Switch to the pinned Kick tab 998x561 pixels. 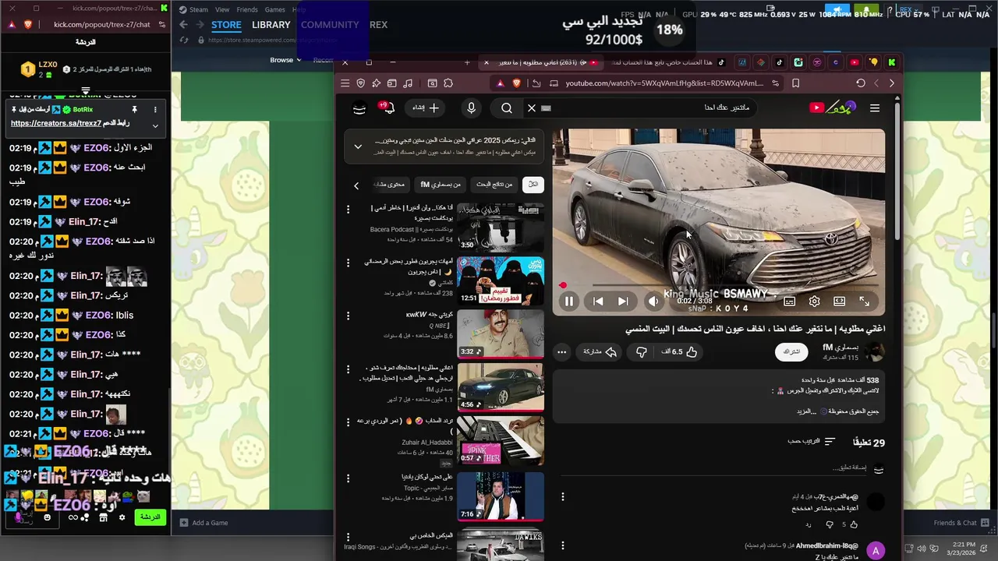pos(892,62)
